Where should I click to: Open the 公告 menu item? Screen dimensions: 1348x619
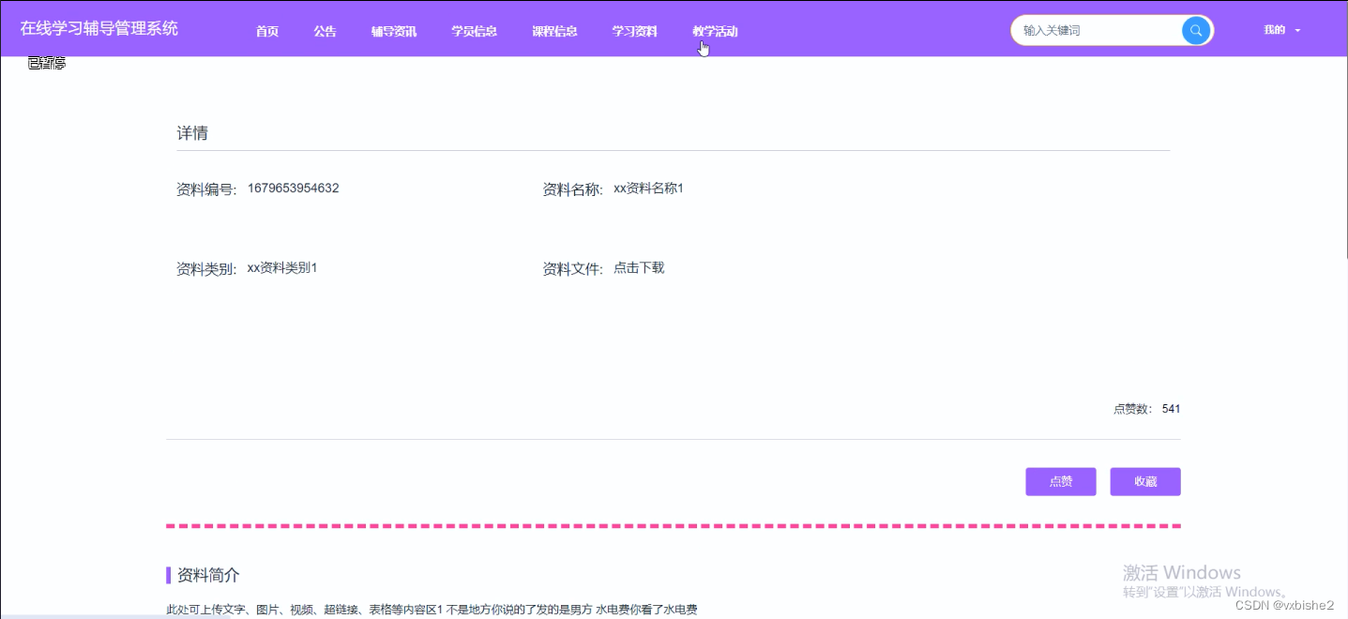[x=326, y=31]
